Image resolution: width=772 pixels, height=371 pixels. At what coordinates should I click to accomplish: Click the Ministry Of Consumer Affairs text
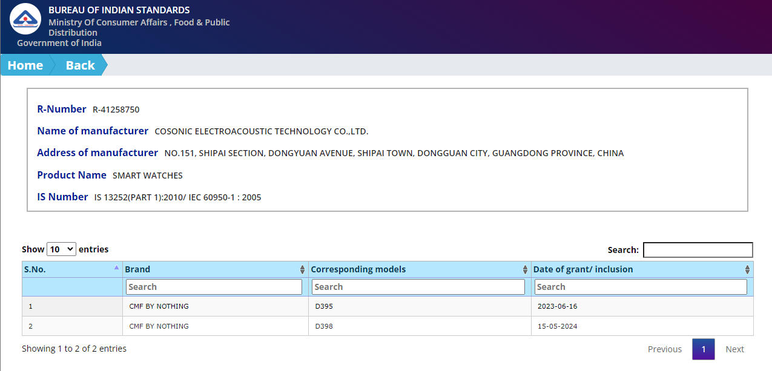pyautogui.click(x=139, y=27)
